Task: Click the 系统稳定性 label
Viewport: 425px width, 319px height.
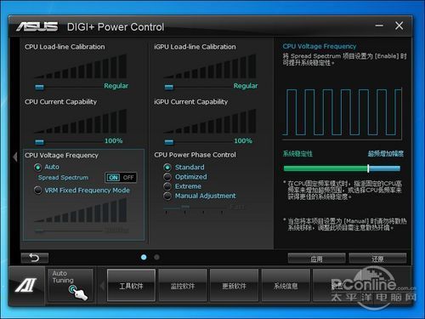Action: [x=297, y=154]
